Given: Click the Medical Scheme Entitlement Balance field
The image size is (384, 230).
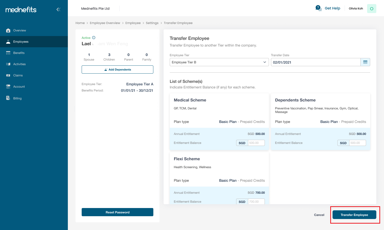Looking at the screenshot, I should (256, 143).
